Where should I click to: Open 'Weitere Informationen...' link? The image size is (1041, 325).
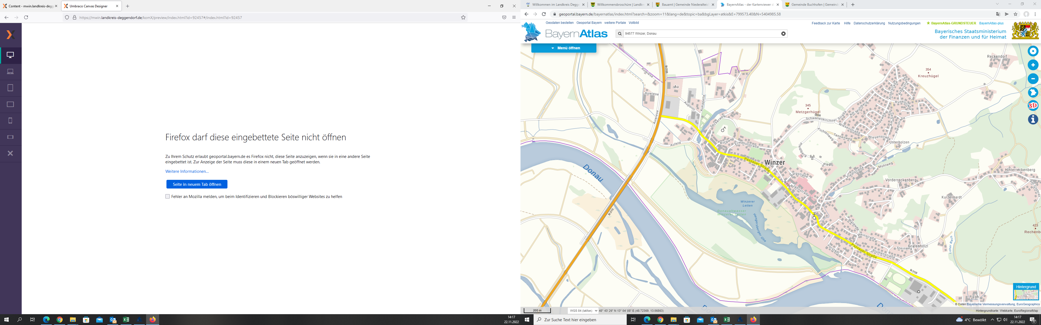(x=187, y=171)
